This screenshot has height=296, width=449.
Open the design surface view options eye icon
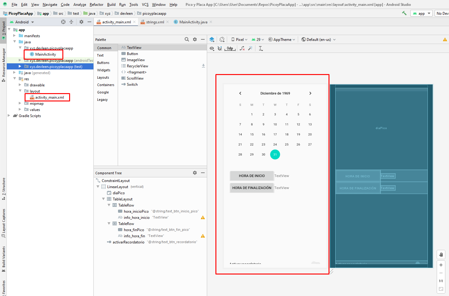point(212,48)
